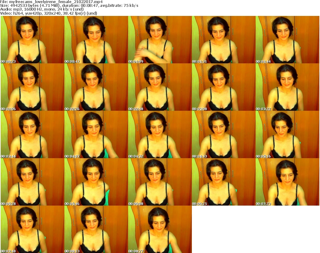Viewport: 320px width, 253px height.
Task: Click the Audio mp3 info line
Action: [42, 9]
